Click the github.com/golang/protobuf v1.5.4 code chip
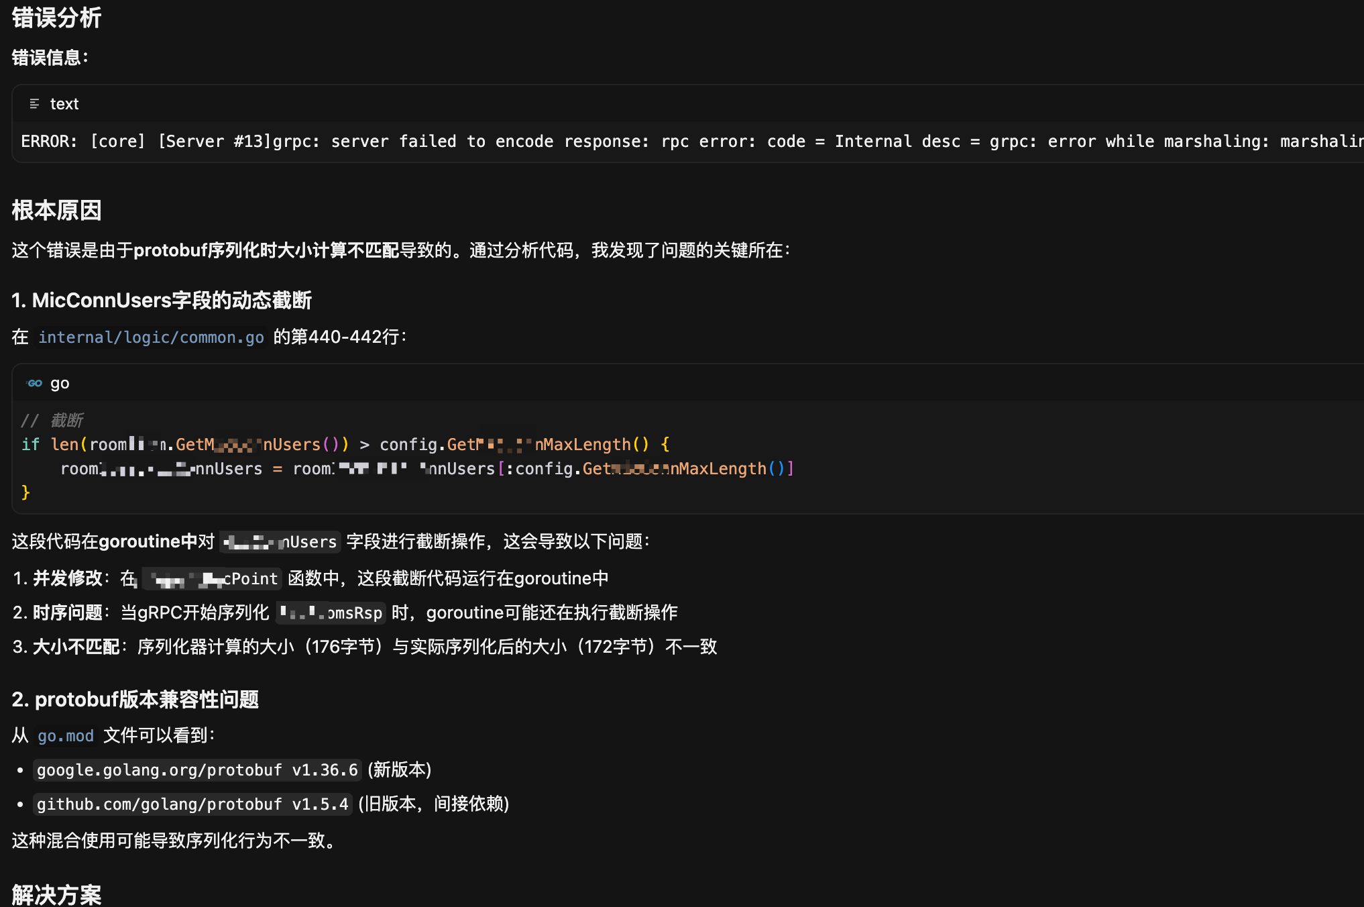This screenshot has height=907, width=1364. [x=192, y=804]
